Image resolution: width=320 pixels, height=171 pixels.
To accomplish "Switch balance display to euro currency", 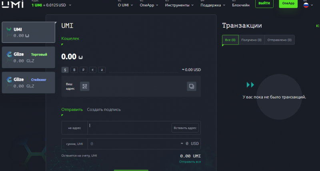I will point(93,70).
